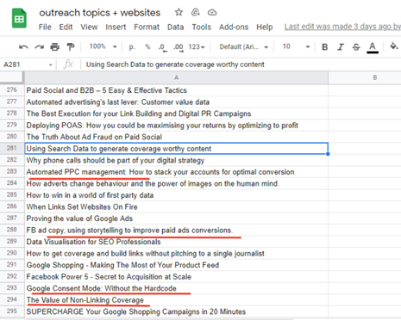Viewport: 401px width, 320px height.
Task: Click the format as percent button
Action: 147,46
